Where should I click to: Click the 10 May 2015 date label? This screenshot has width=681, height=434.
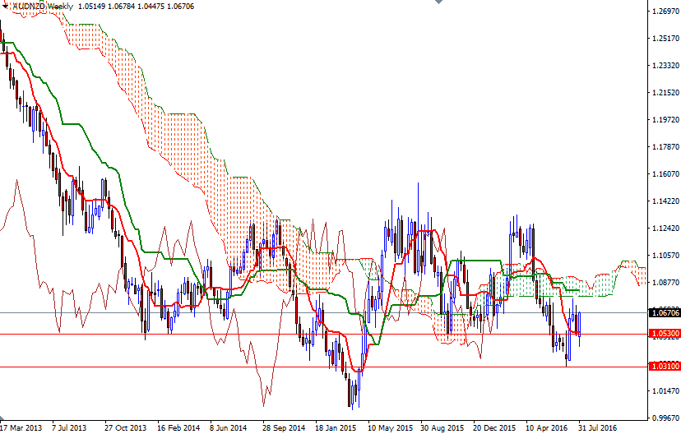390,428
